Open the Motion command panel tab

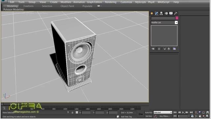(166, 13)
